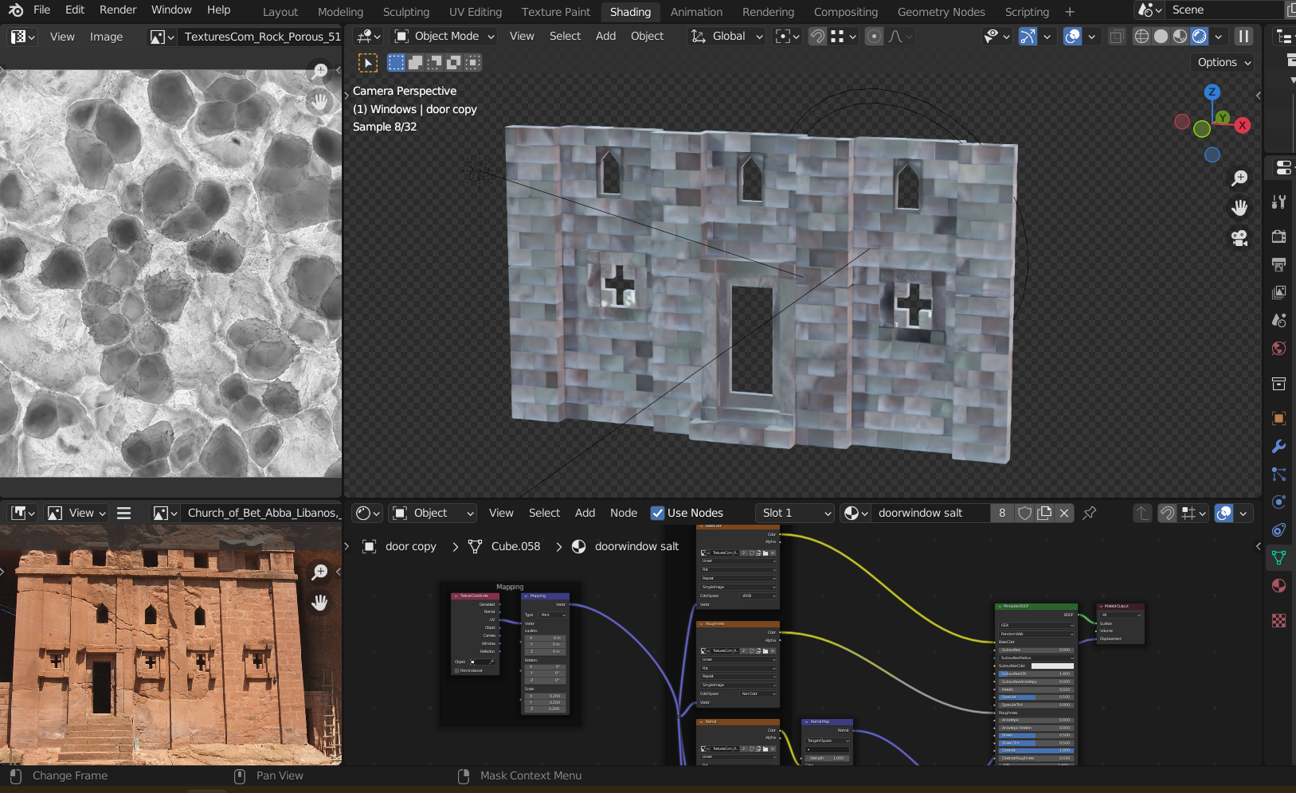
Task: Expand the Slot 1 material slot dropdown
Action: pyautogui.click(x=795, y=514)
